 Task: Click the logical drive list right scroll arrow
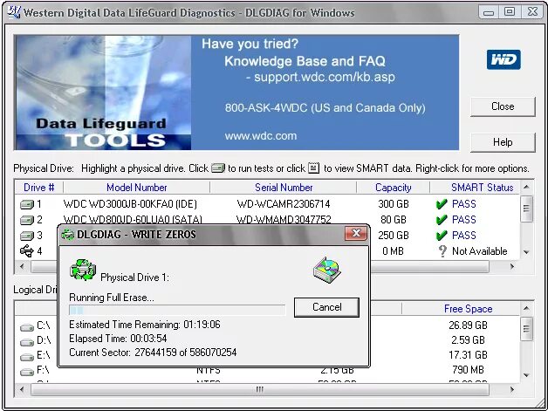(512, 389)
